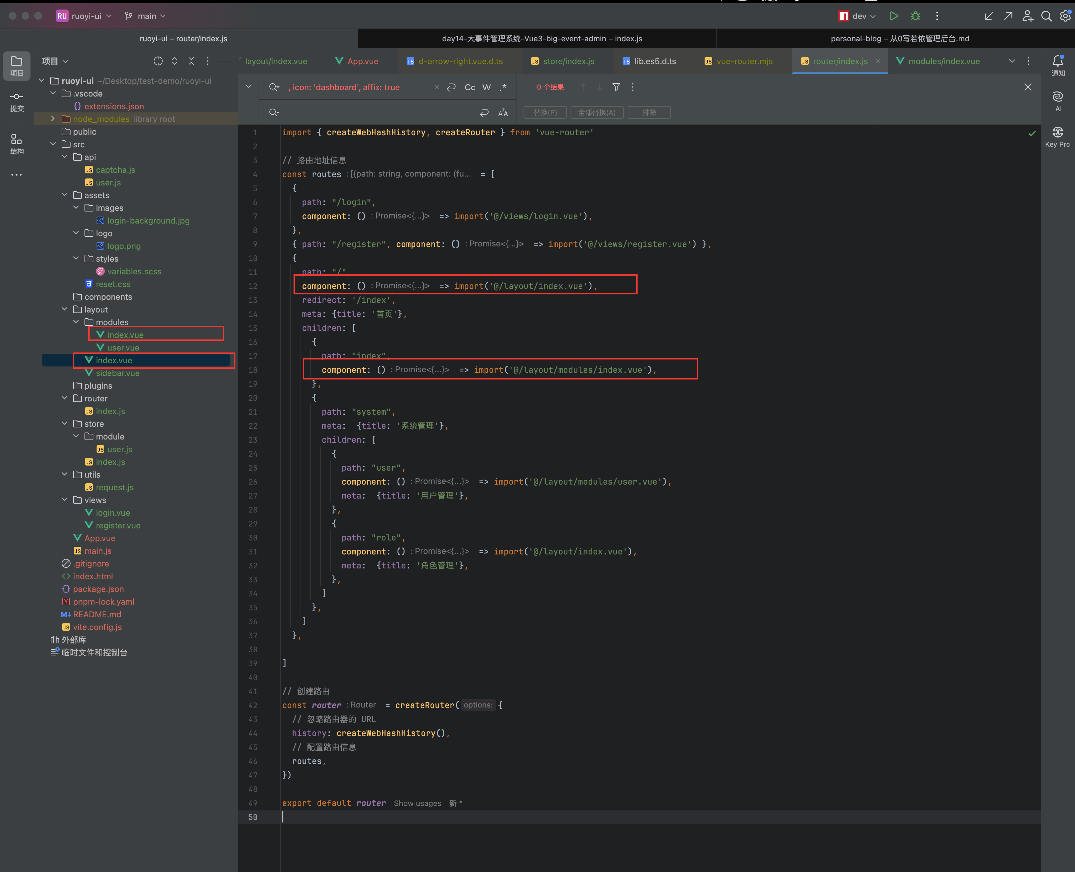
Task: Open the AI assistant panel
Action: tap(1058, 102)
